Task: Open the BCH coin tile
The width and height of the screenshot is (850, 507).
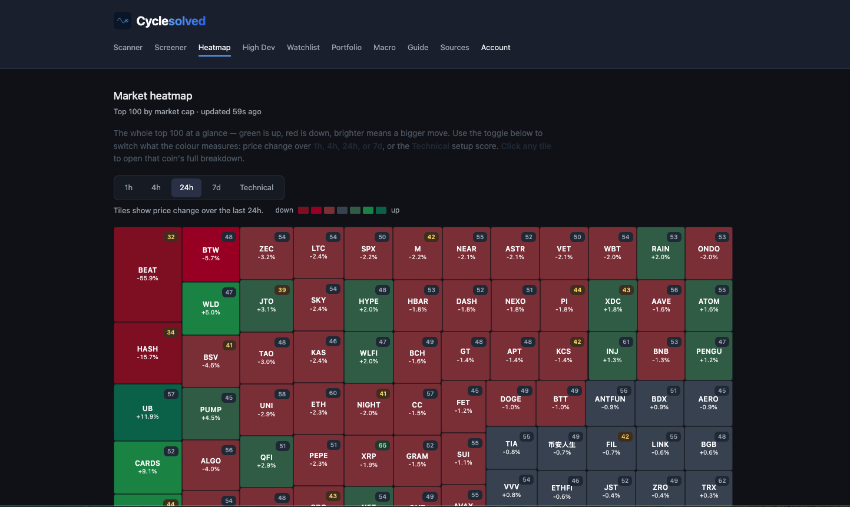Action: [x=418, y=357]
